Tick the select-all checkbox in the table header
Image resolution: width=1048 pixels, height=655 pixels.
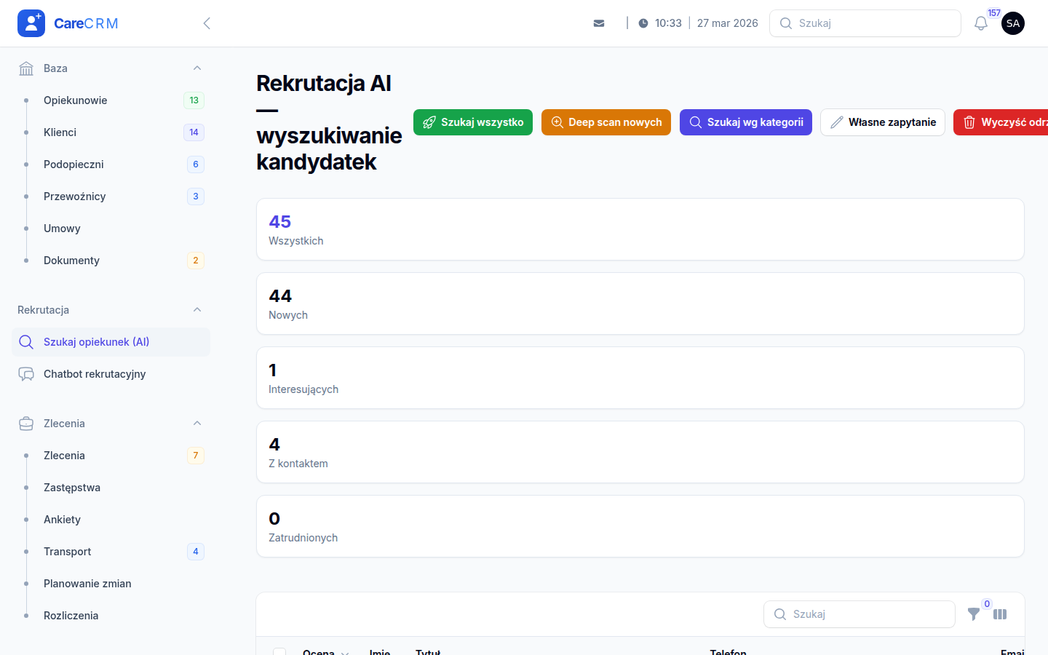(x=279, y=652)
